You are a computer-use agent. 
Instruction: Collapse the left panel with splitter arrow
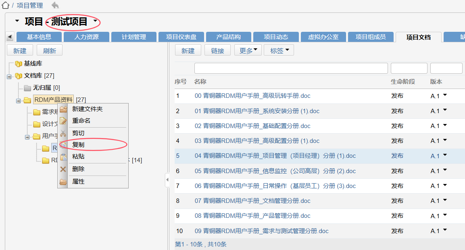tap(167, 180)
